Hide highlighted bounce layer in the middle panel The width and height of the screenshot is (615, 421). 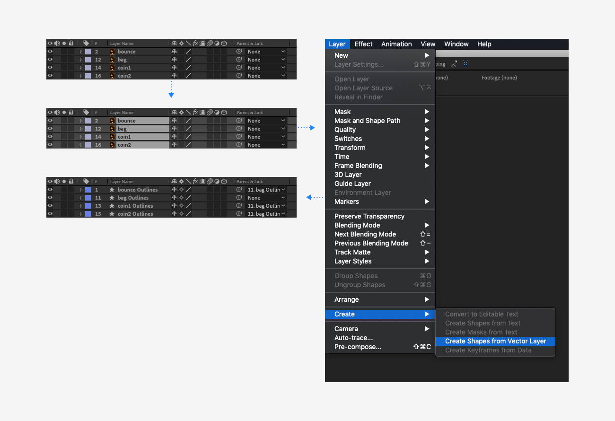[50, 121]
